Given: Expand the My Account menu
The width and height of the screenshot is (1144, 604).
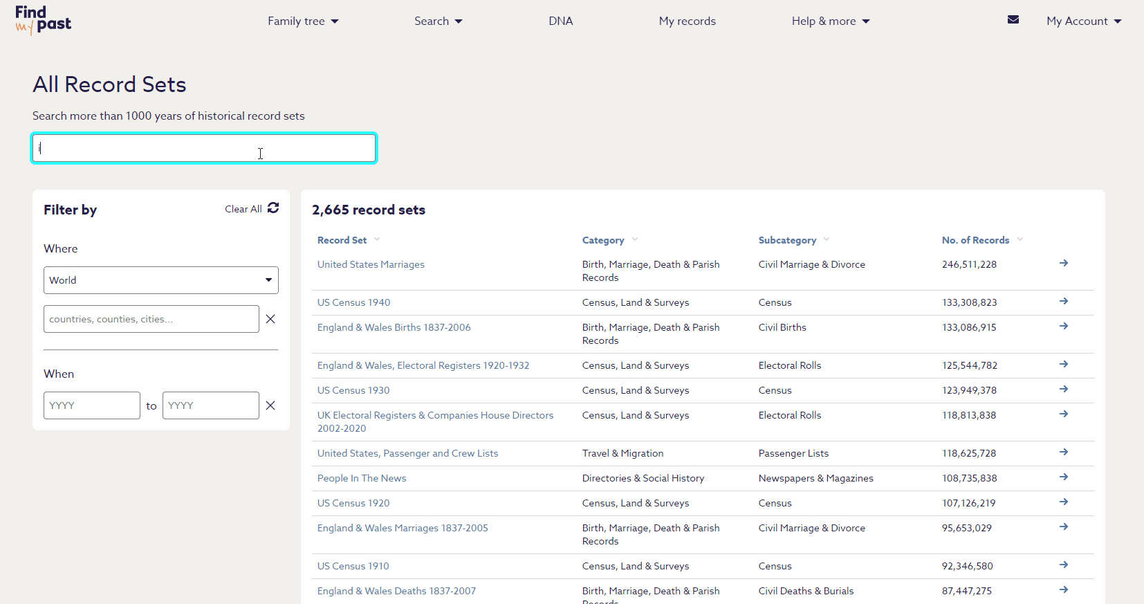Looking at the screenshot, I should click(1083, 21).
